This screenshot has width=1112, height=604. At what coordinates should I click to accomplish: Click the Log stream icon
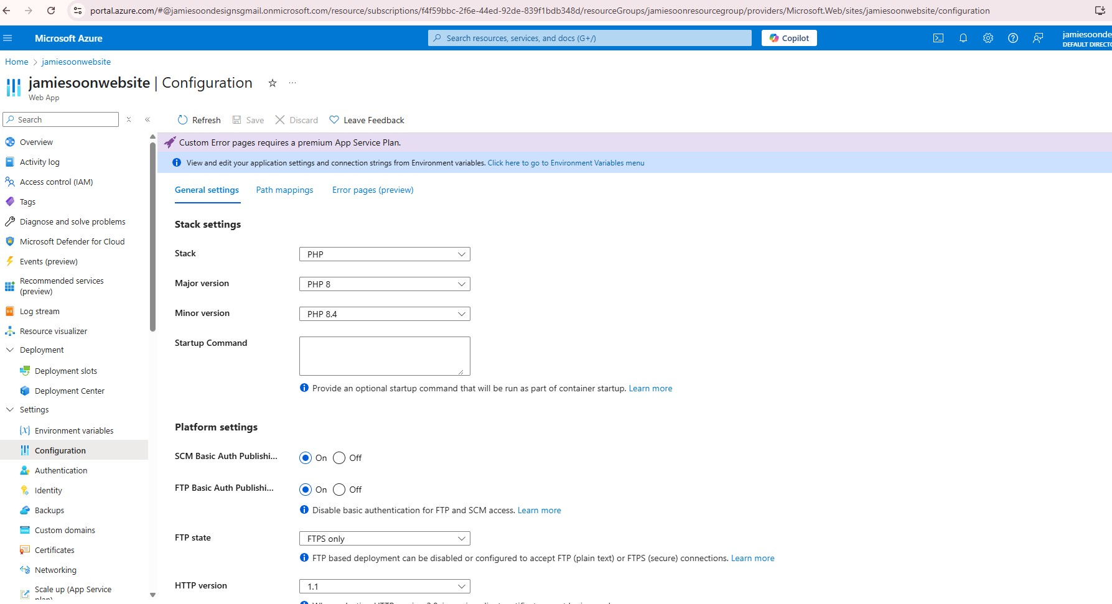coord(10,311)
